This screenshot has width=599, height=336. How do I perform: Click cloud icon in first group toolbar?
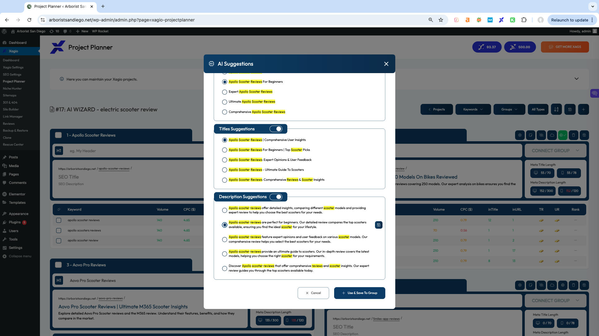(x=552, y=135)
